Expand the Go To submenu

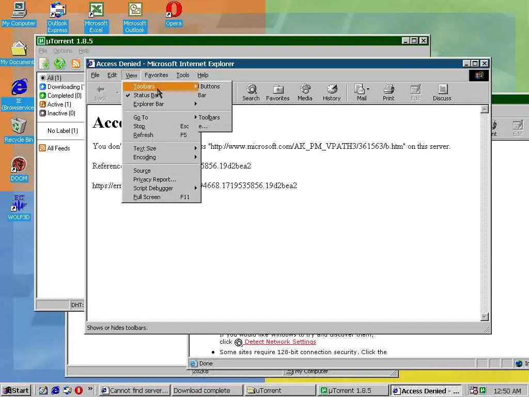tap(161, 117)
